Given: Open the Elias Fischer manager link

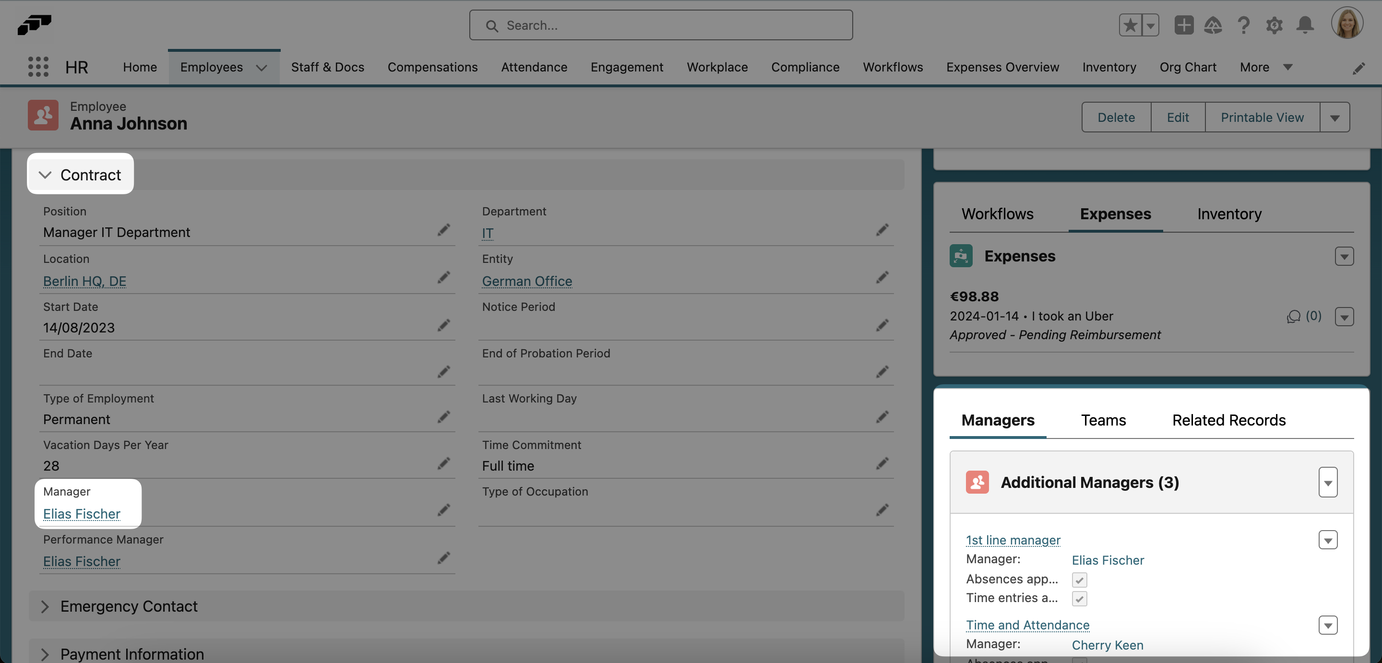Looking at the screenshot, I should 82,514.
